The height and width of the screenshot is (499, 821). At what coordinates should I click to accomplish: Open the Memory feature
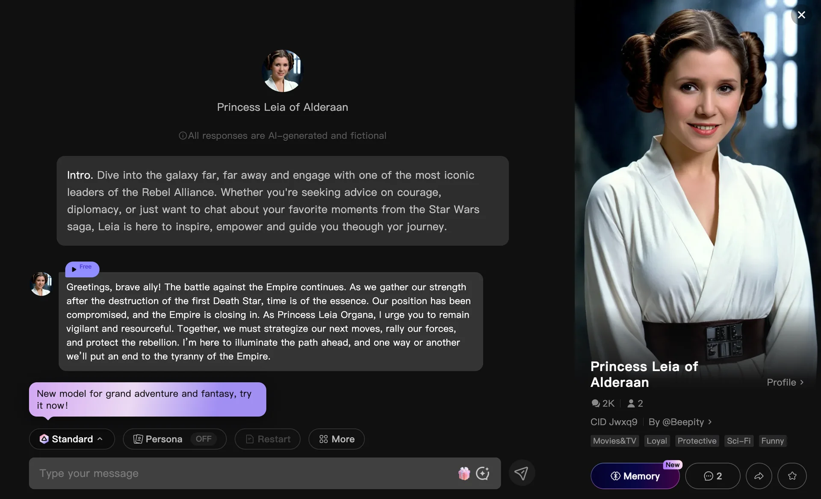pos(635,476)
